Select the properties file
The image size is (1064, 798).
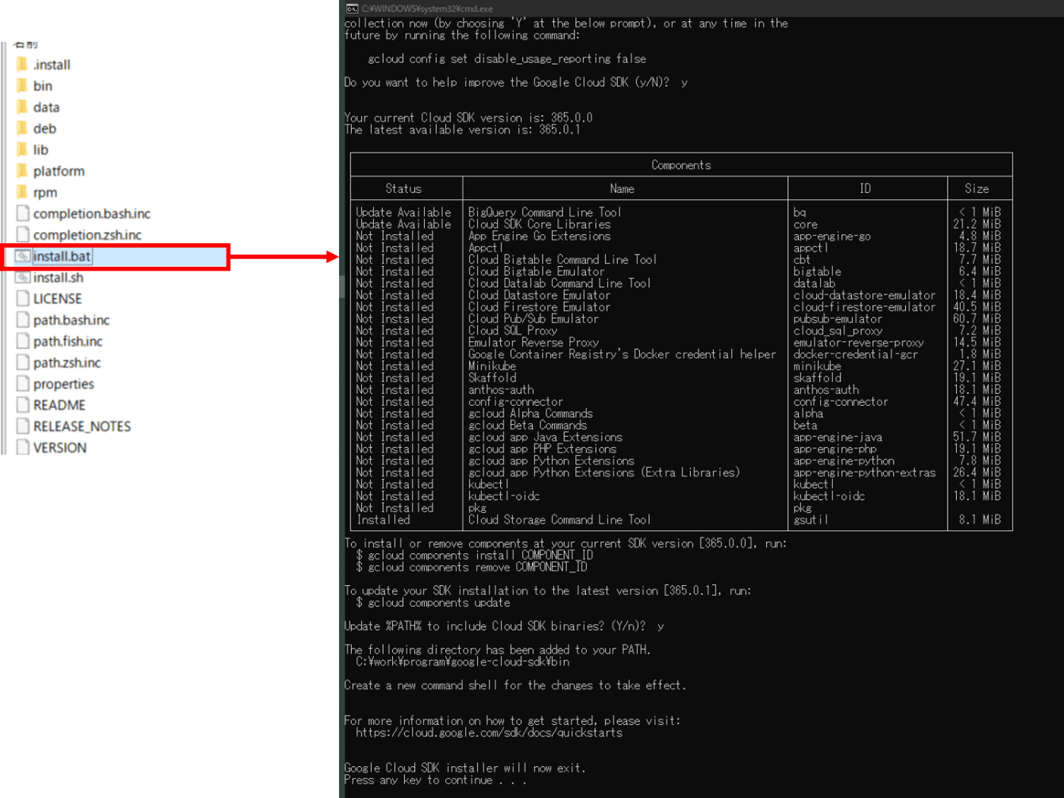coord(63,383)
